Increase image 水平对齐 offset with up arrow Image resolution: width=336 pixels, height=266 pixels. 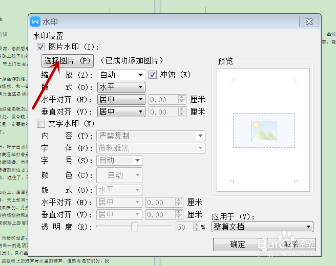(182, 97)
